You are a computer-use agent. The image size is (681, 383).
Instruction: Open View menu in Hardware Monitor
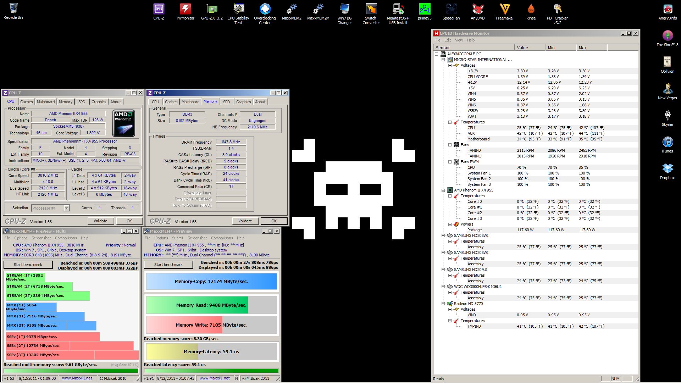point(459,40)
